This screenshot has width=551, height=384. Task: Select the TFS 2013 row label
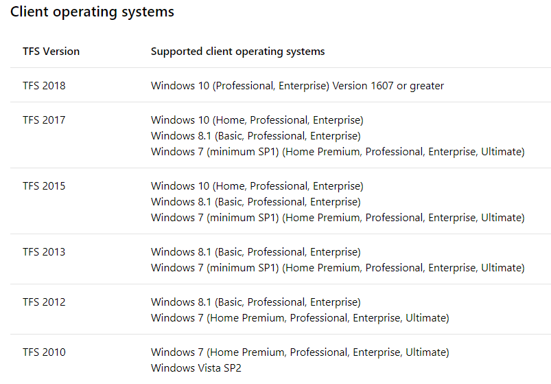tap(44, 252)
